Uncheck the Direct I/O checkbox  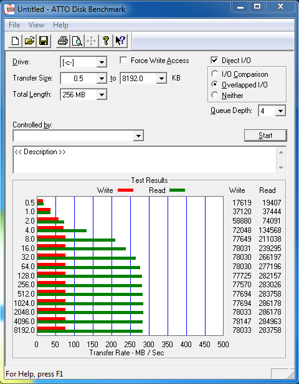(214, 60)
